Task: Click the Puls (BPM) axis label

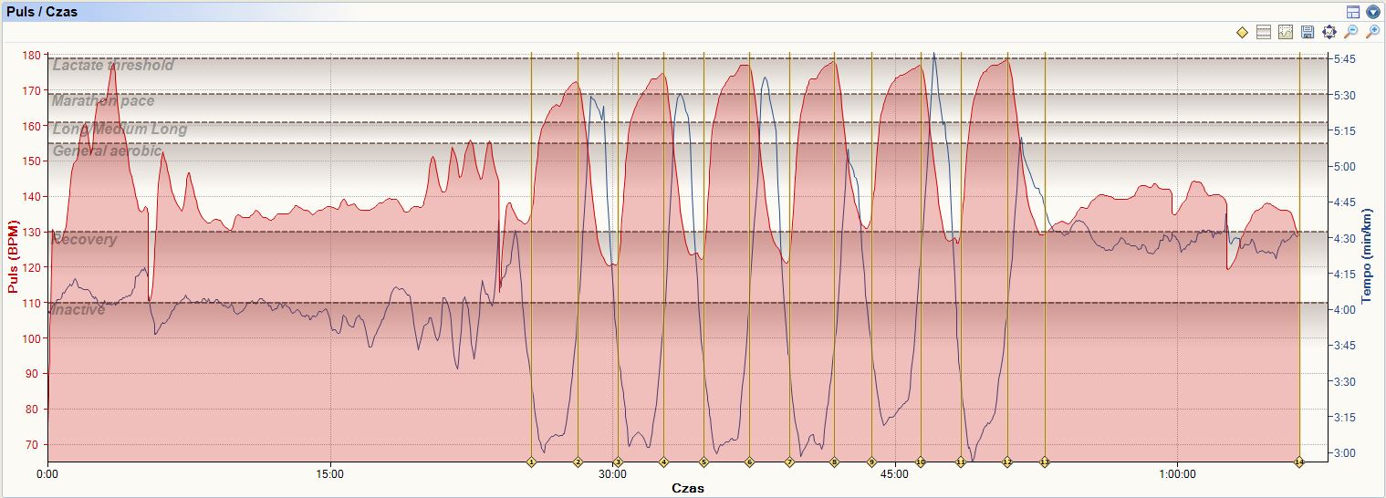Action: tap(13, 257)
